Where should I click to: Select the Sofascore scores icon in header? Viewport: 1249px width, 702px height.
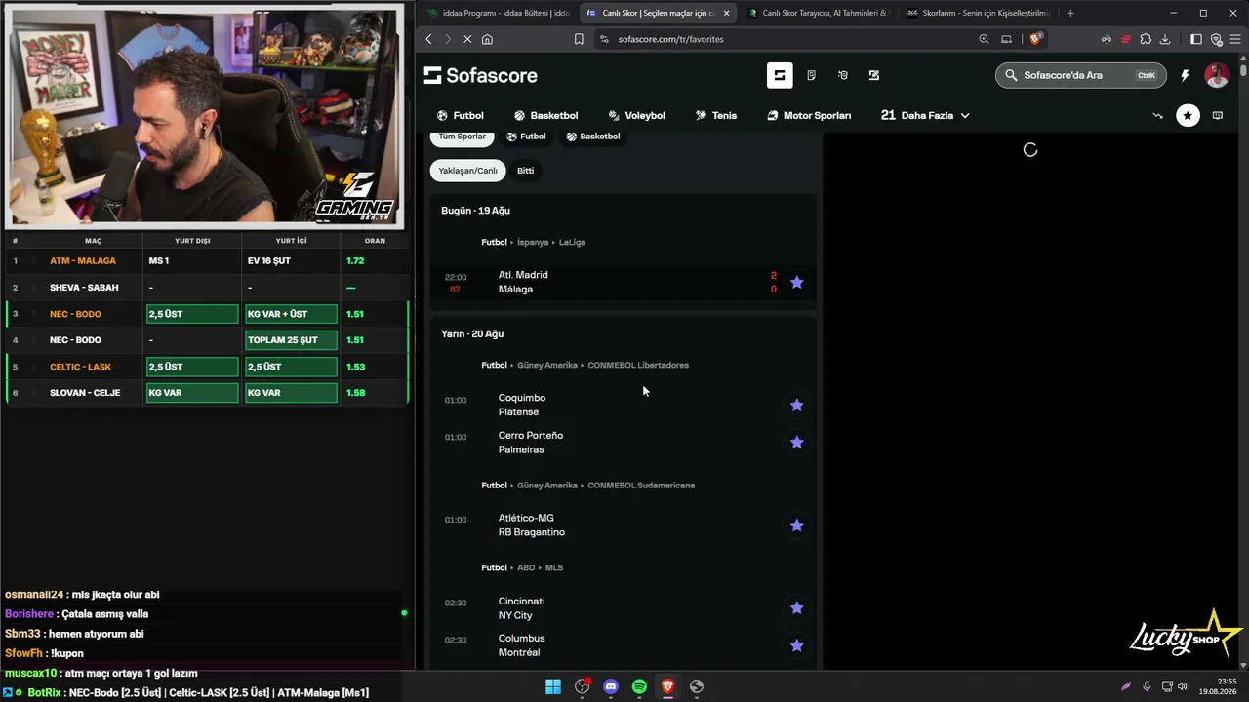780,75
